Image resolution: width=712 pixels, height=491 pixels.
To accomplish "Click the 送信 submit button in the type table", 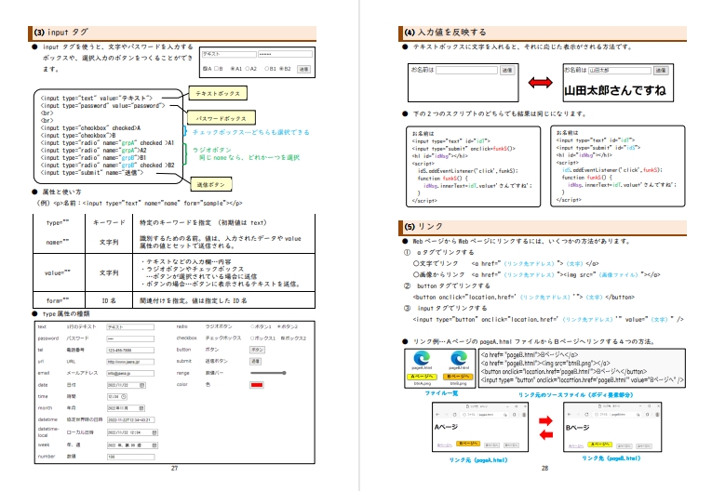I will (256, 361).
